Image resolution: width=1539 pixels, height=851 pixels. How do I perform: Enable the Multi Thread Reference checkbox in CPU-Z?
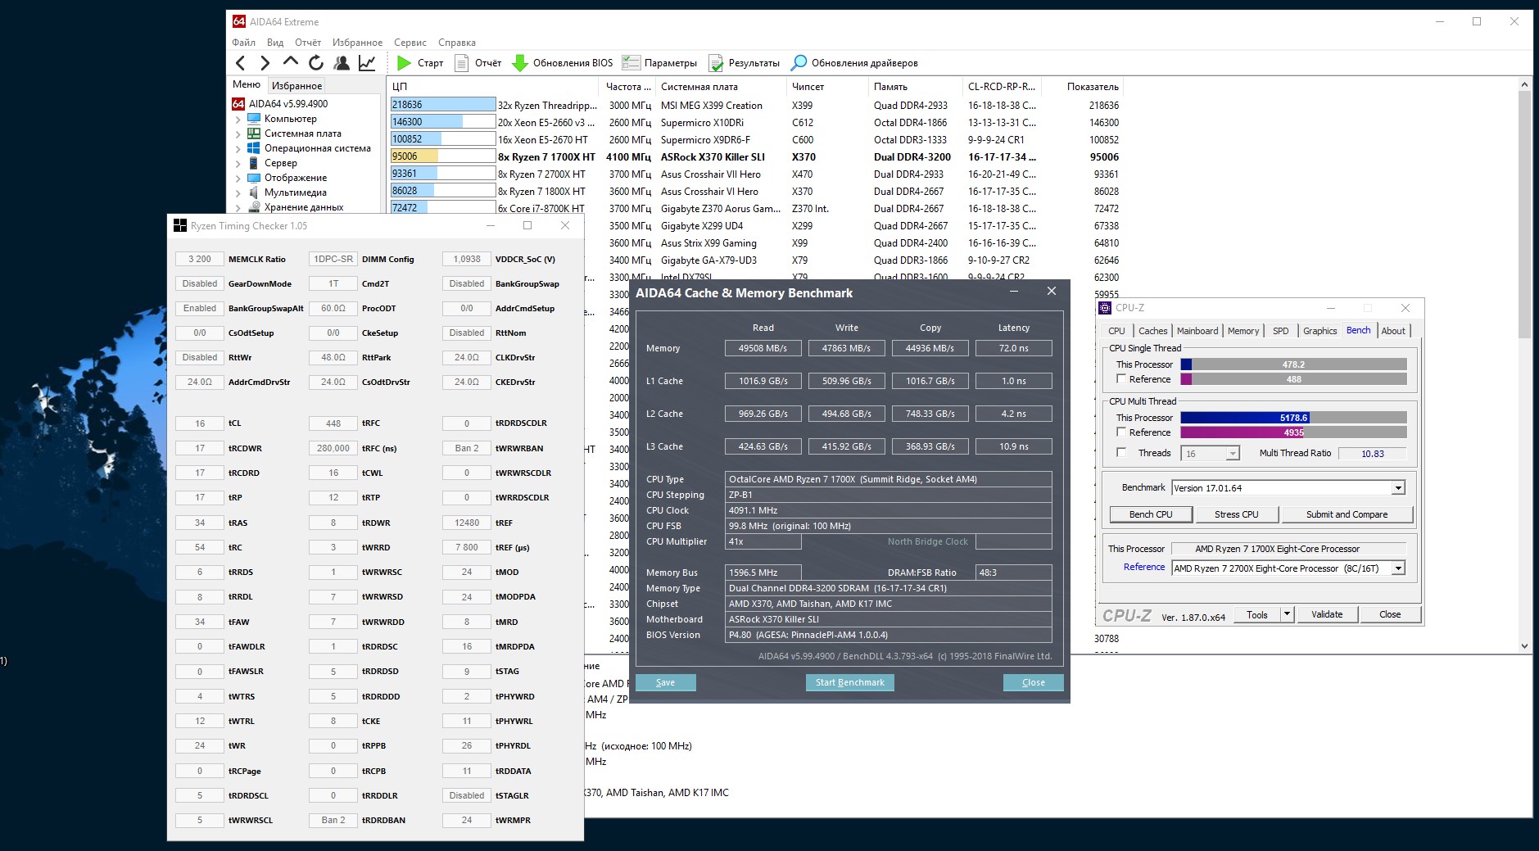tap(1121, 432)
